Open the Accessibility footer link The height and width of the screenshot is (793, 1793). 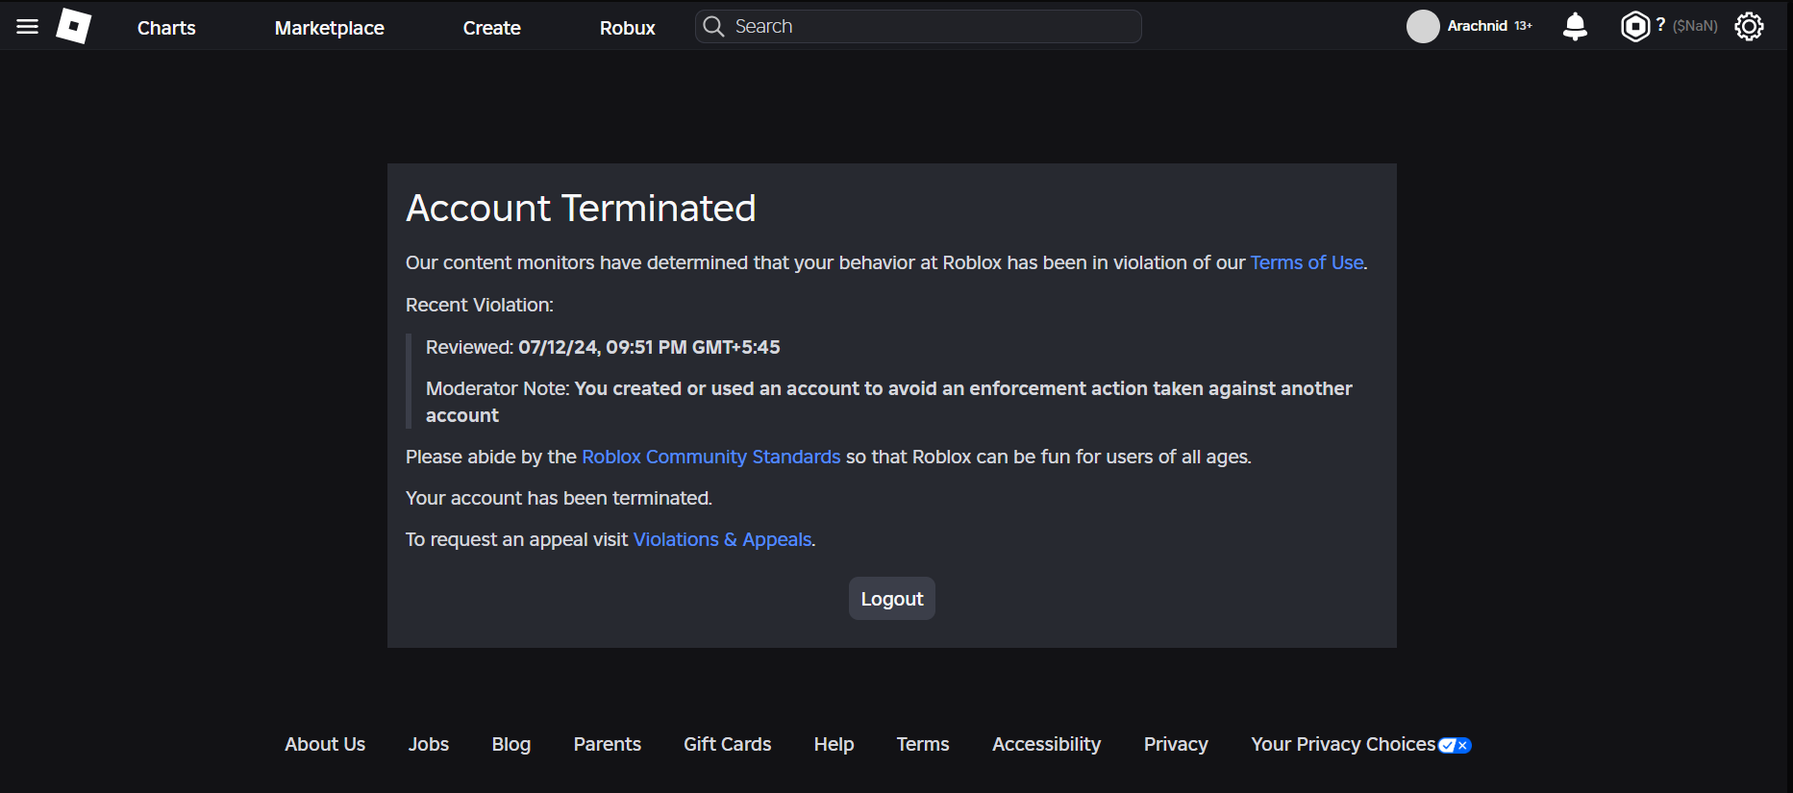point(1047,744)
